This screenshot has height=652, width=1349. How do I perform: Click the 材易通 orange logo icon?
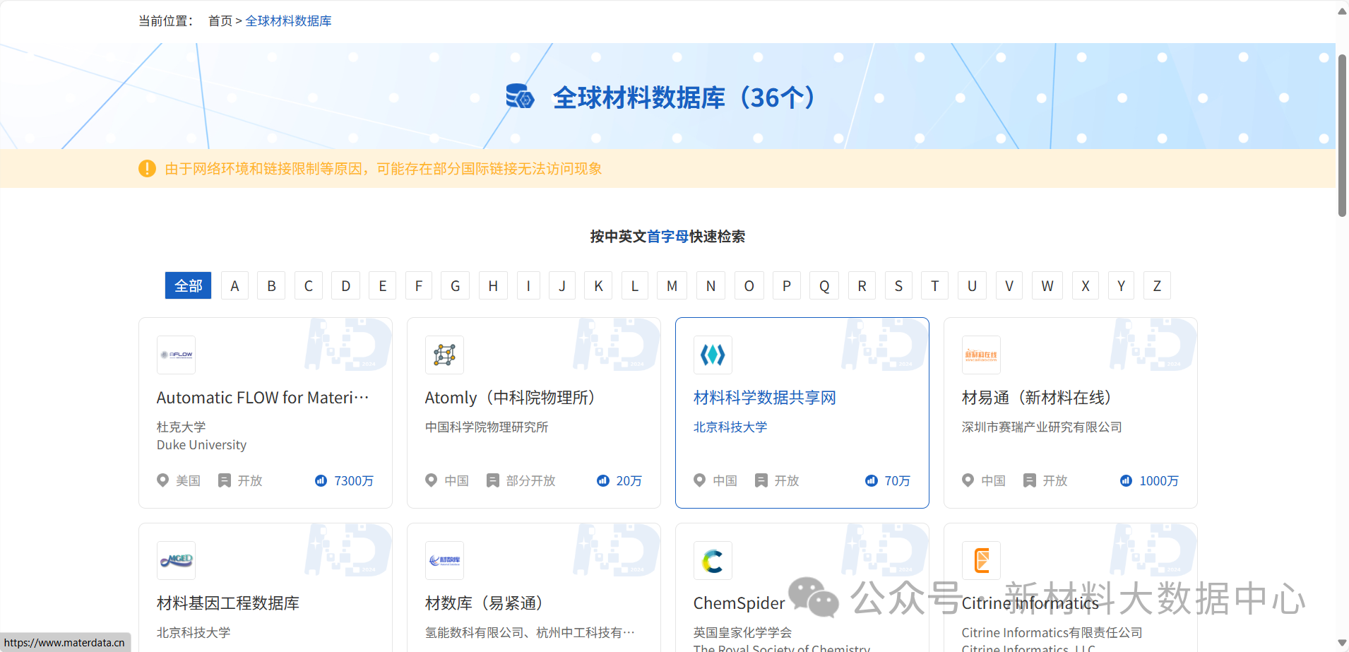(981, 355)
